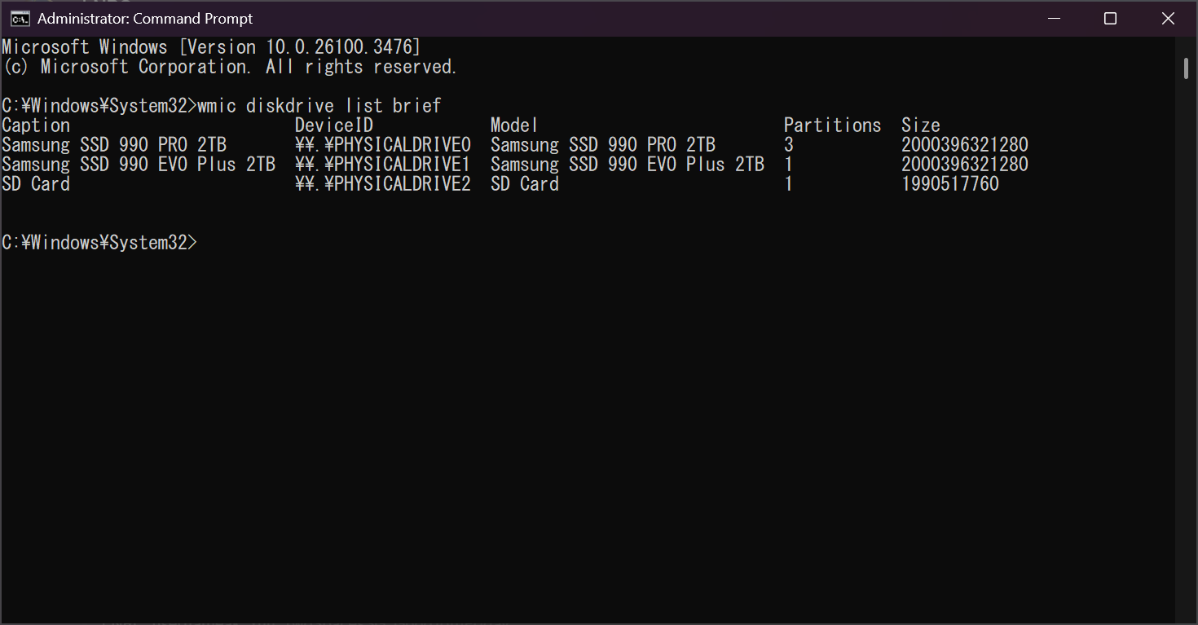Click the Administrator: Command Prompt title text
Image resolution: width=1198 pixels, height=625 pixels.
click(x=145, y=19)
